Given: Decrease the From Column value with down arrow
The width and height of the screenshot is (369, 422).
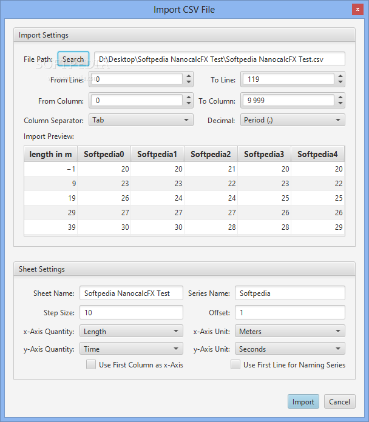Looking at the screenshot, I should tap(189, 103).
